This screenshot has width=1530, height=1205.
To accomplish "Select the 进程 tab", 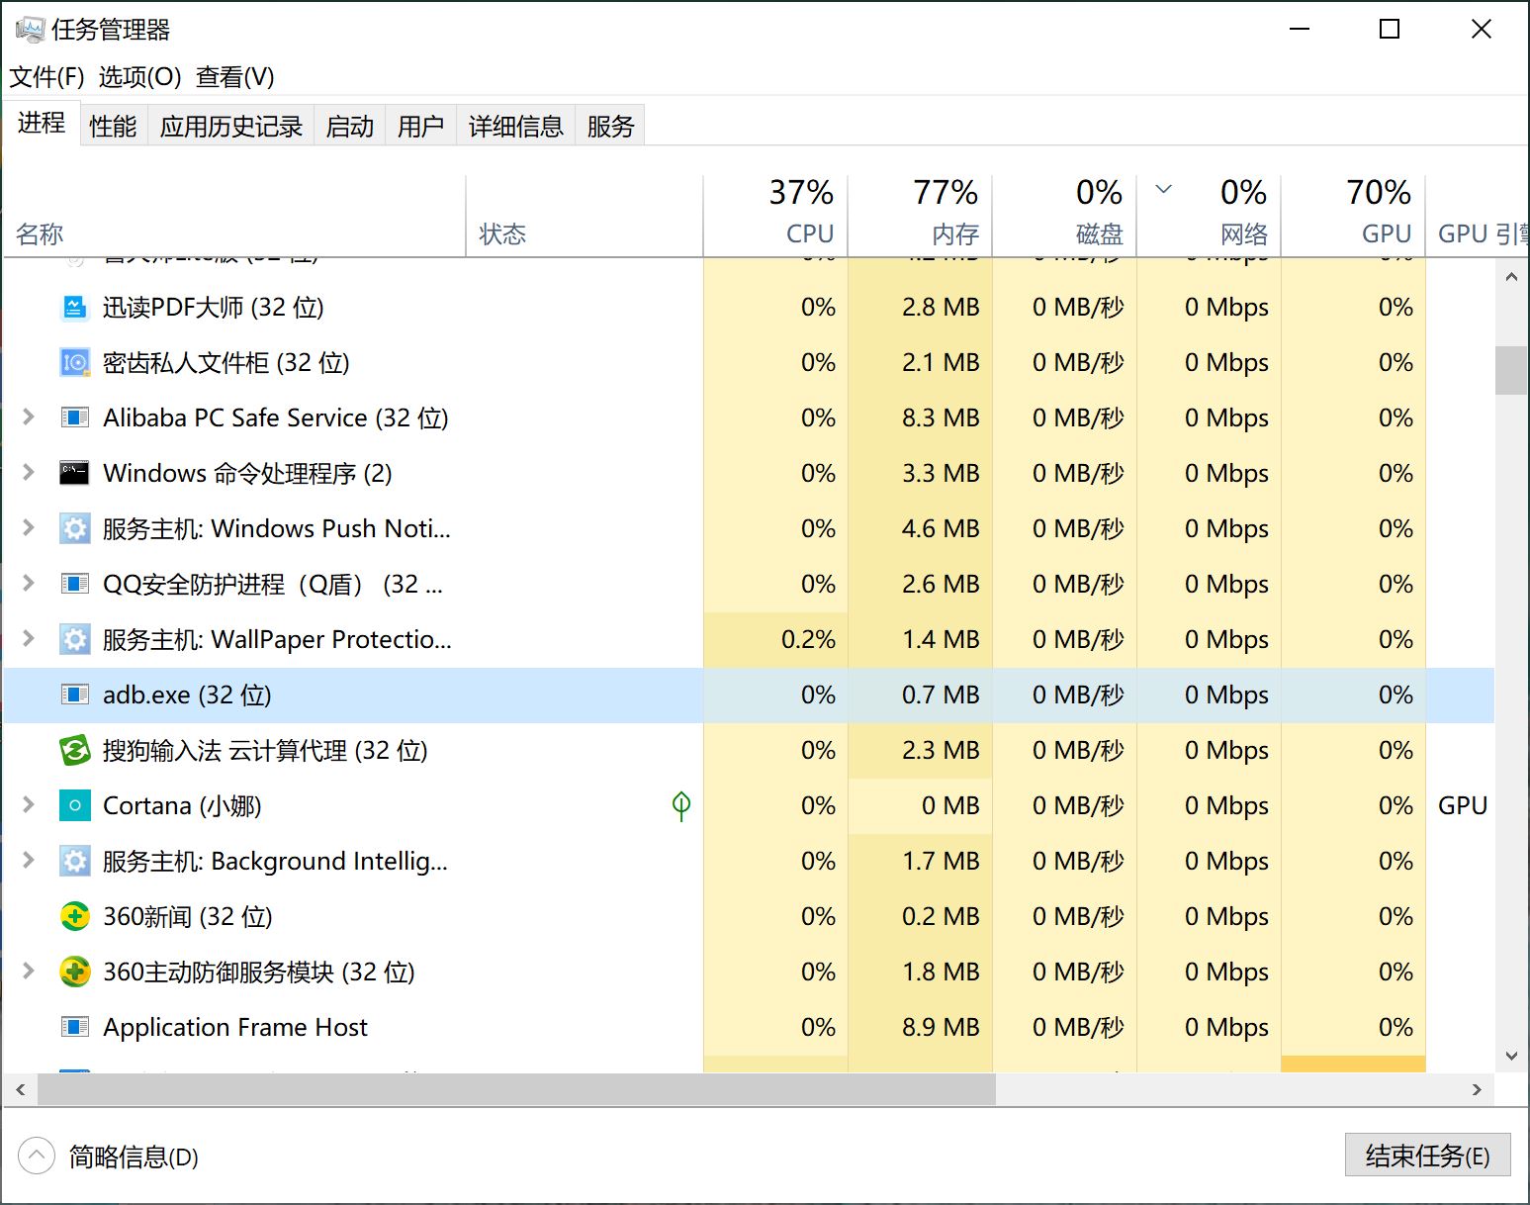I will click(x=42, y=123).
